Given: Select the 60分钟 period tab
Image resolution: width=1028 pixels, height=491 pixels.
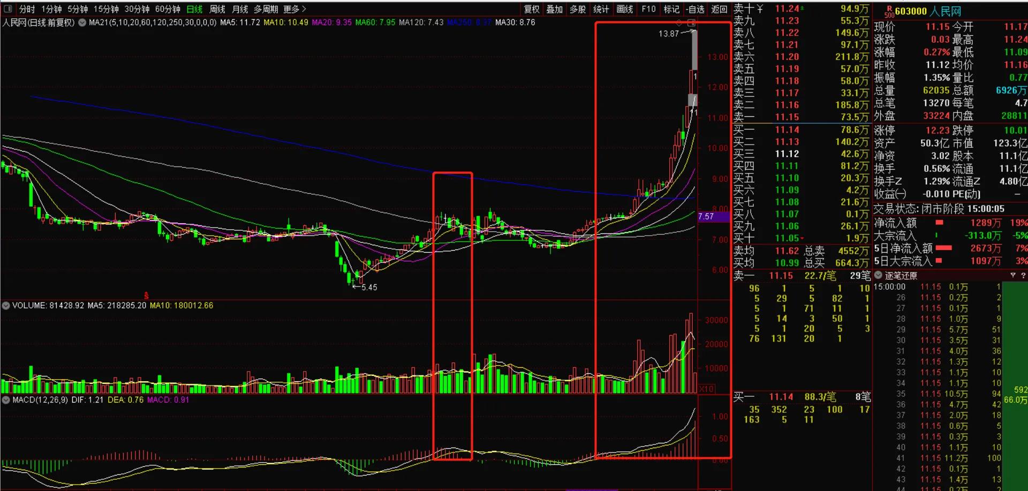Looking at the screenshot, I should [168, 9].
